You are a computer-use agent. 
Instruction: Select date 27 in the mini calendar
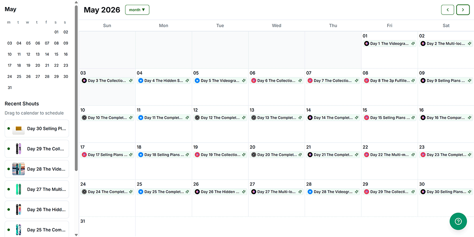[38, 77]
